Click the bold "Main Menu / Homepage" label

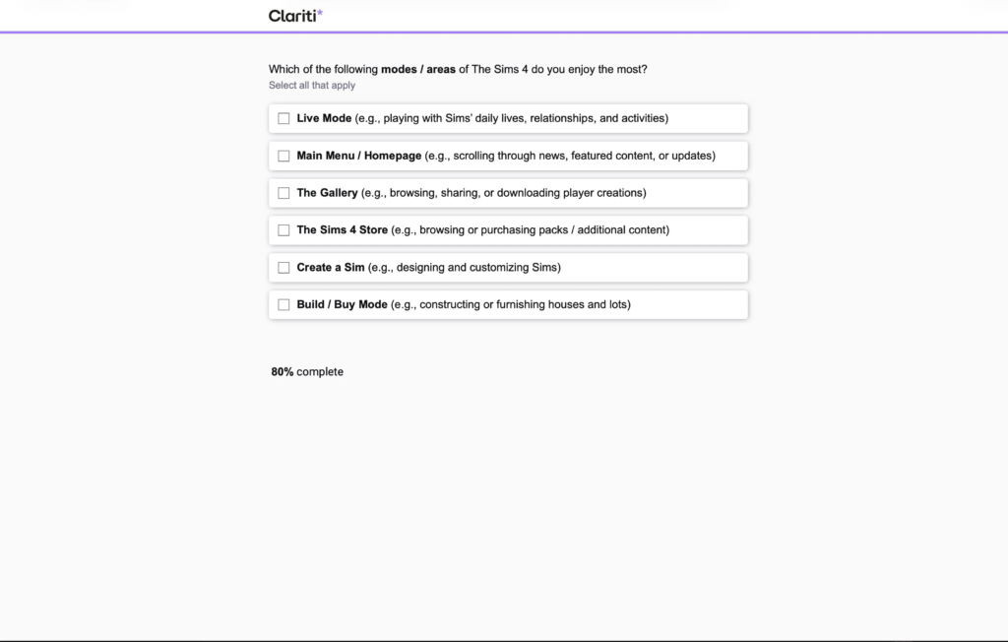pyautogui.click(x=358, y=156)
